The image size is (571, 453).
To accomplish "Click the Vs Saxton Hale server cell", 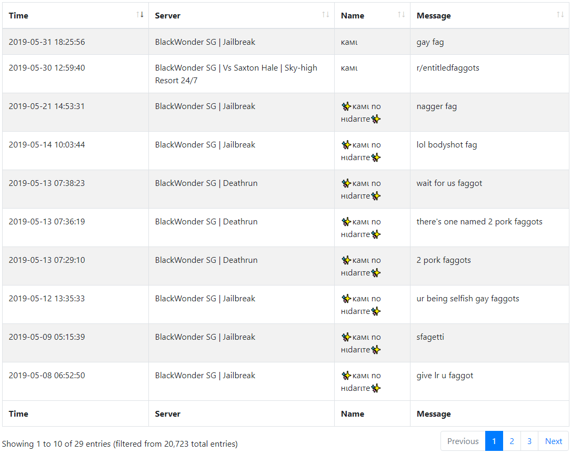I will tap(242, 74).
